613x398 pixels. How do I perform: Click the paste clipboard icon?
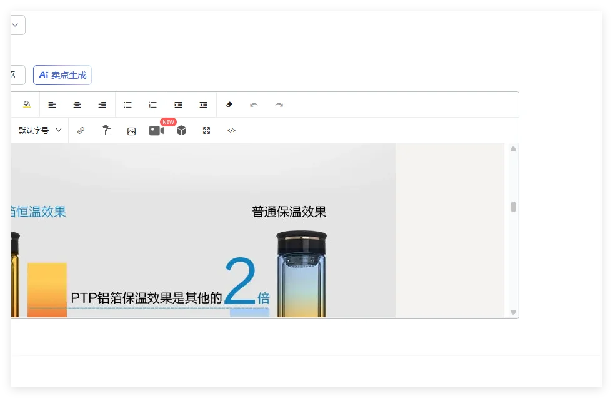pyautogui.click(x=106, y=130)
